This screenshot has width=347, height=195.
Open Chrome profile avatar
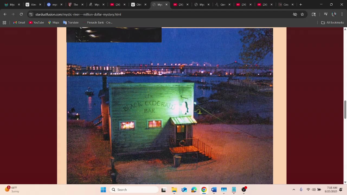(x=334, y=14)
